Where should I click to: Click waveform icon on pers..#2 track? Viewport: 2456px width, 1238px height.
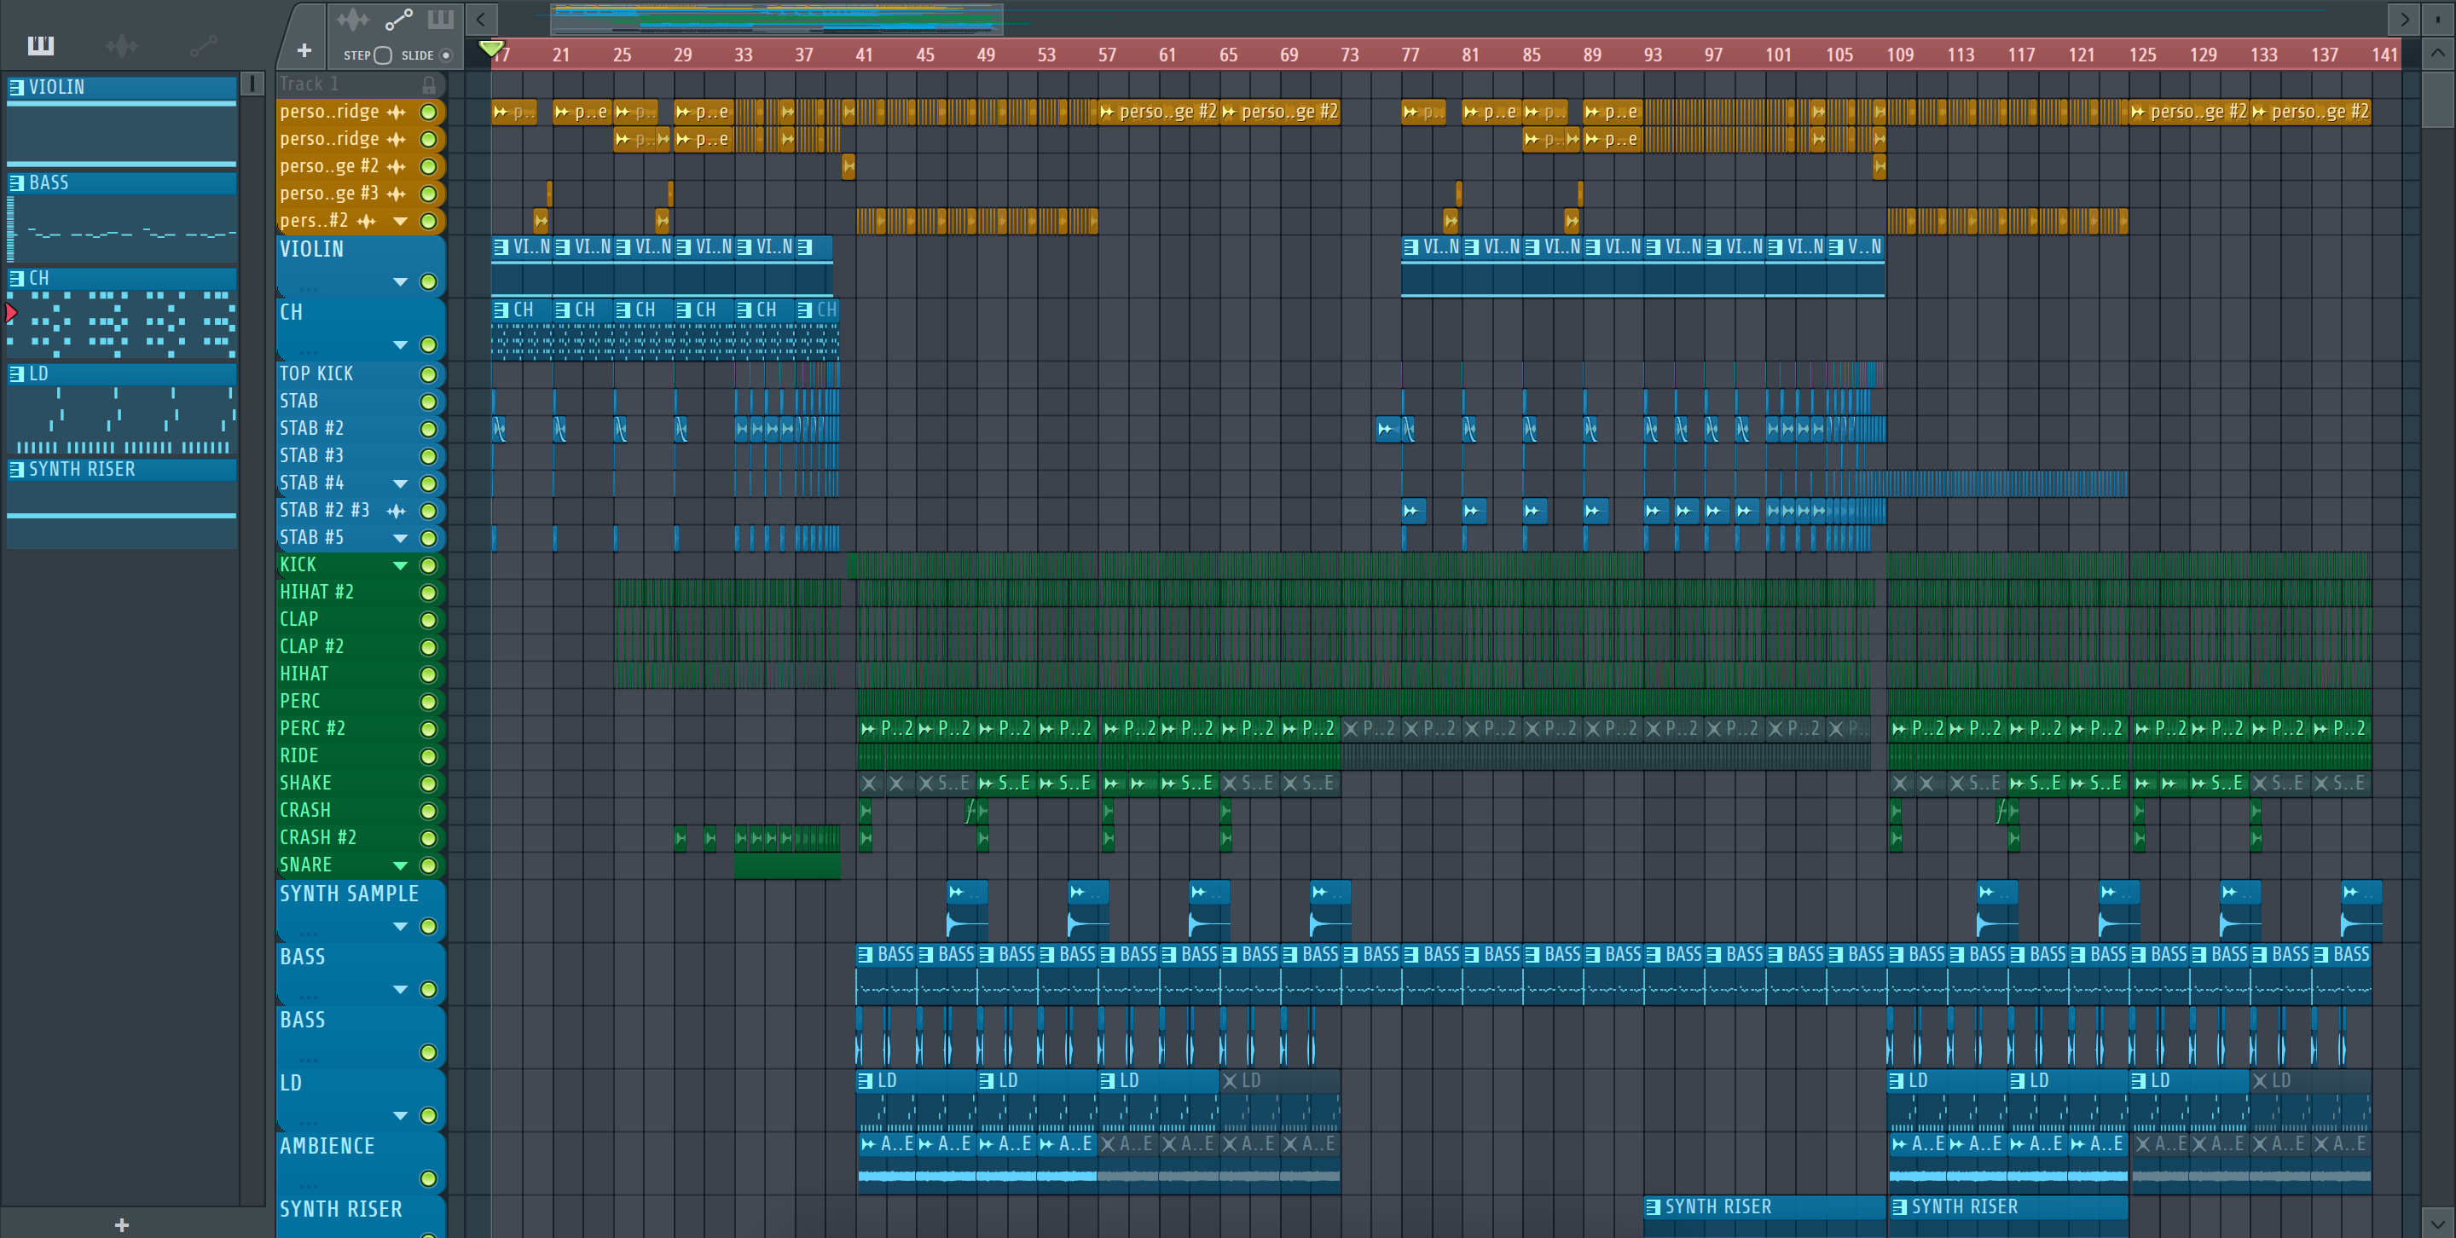pyautogui.click(x=366, y=221)
